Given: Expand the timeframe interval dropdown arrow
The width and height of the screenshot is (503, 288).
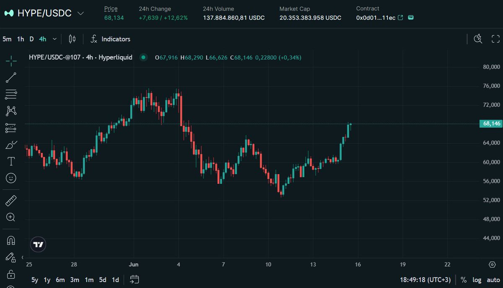Looking at the screenshot, I should [54, 39].
